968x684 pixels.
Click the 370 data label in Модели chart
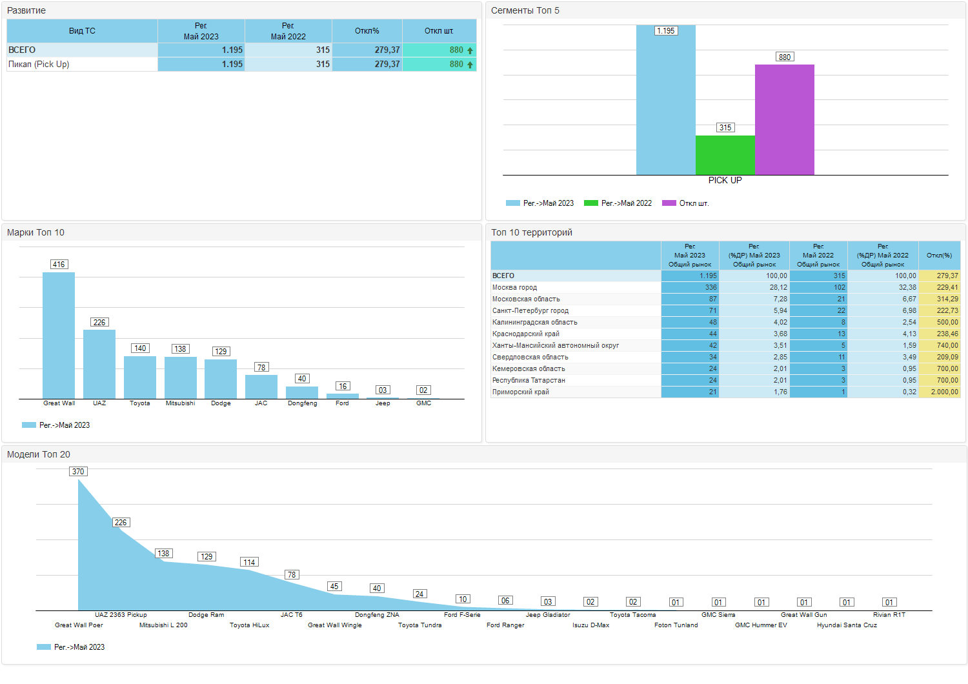pyautogui.click(x=78, y=472)
